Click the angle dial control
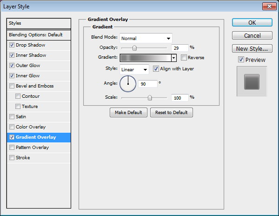 click(x=128, y=84)
